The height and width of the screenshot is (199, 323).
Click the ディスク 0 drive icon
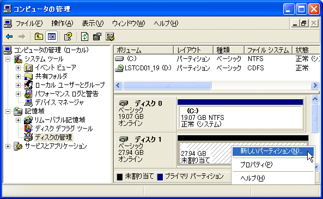124,103
